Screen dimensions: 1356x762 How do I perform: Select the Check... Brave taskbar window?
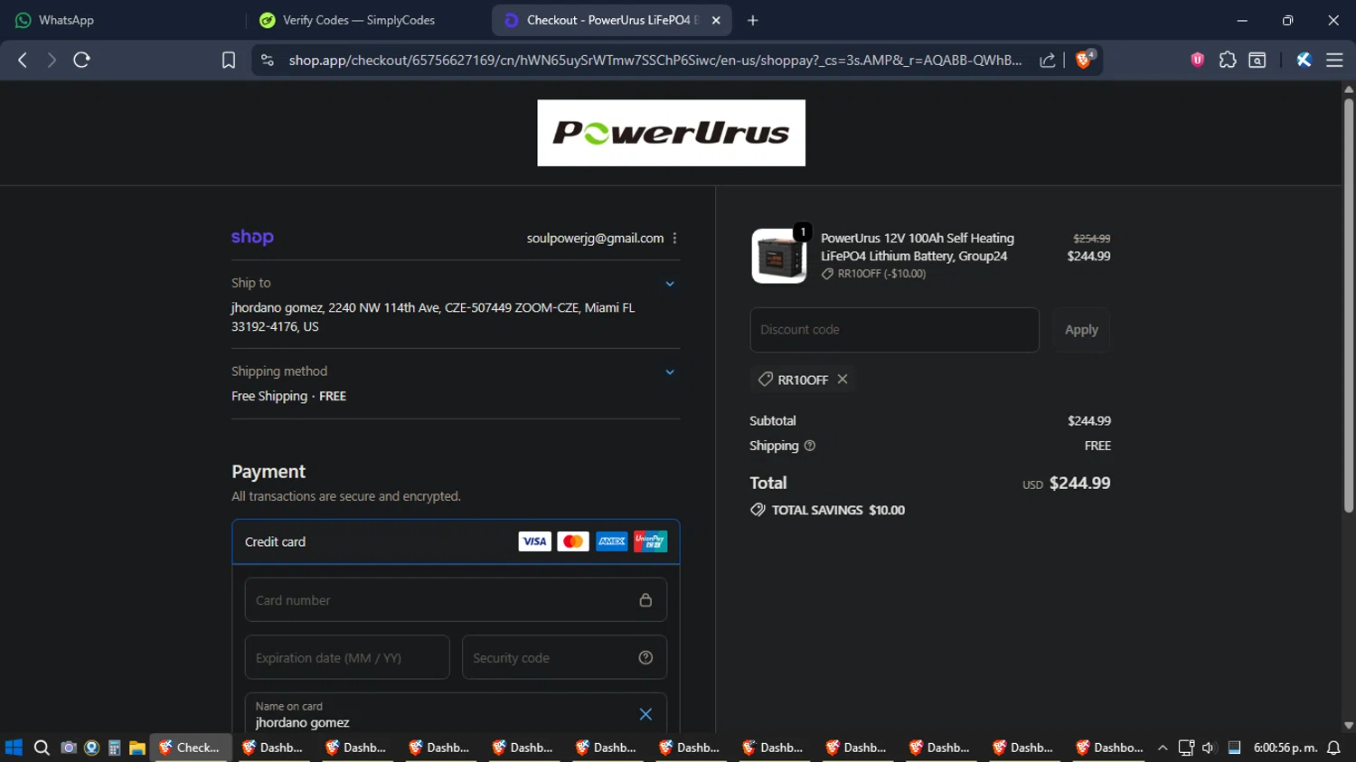pyautogui.click(x=190, y=748)
